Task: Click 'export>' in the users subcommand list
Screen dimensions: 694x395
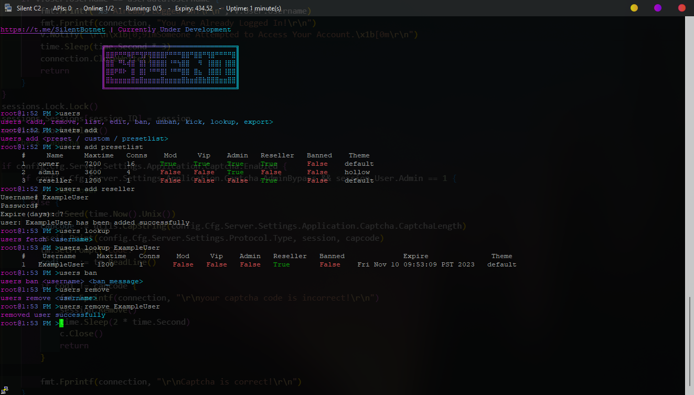Action: click(259, 122)
